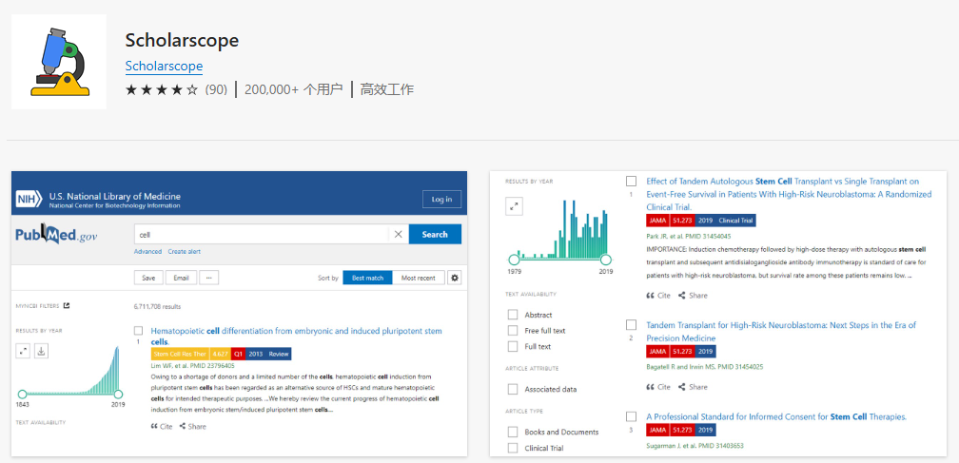Click the Save button
The image size is (959, 463).
tap(148, 278)
